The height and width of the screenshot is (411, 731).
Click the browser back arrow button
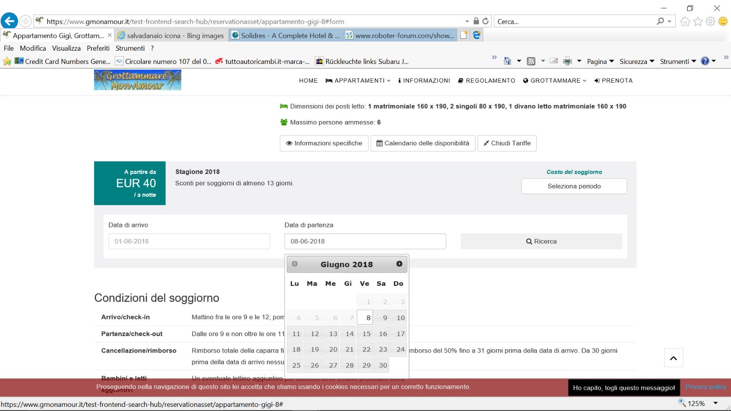pos(9,21)
